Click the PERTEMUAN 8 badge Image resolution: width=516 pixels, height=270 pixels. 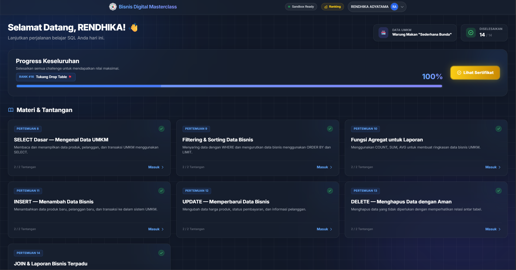pos(28,129)
